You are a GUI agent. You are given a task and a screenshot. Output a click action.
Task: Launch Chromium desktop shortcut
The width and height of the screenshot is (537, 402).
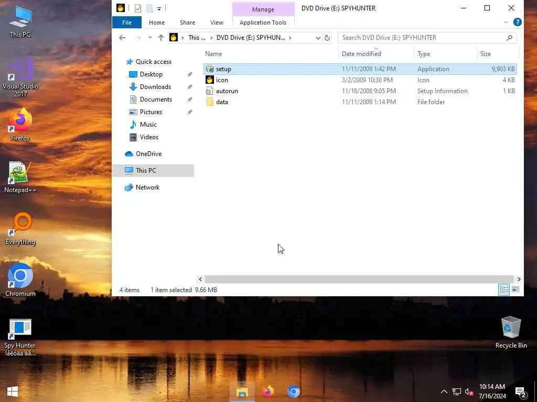click(20, 280)
